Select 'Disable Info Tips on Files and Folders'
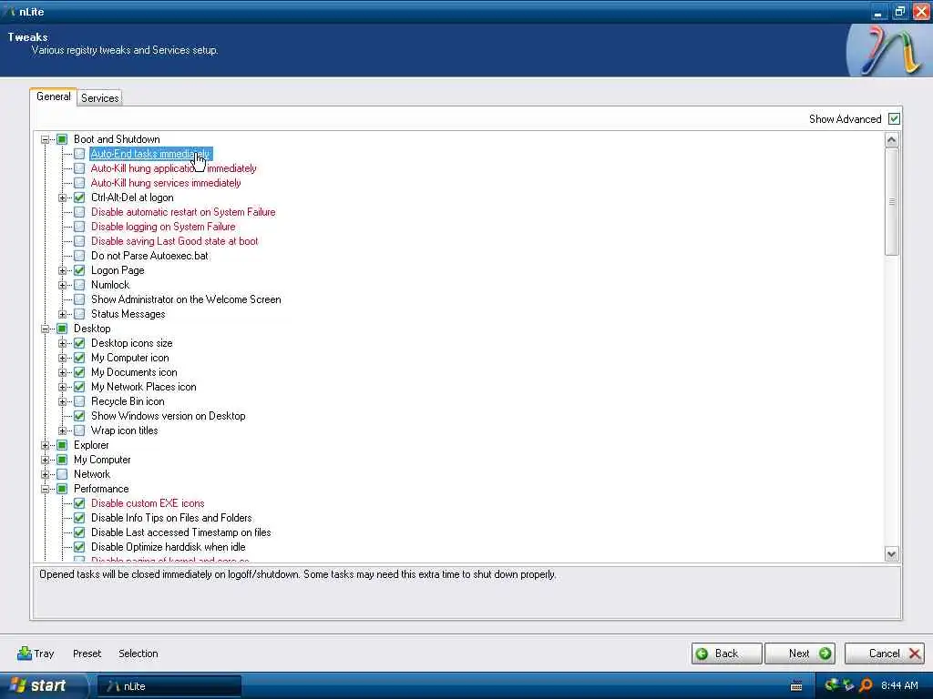The width and height of the screenshot is (933, 699). [x=171, y=518]
